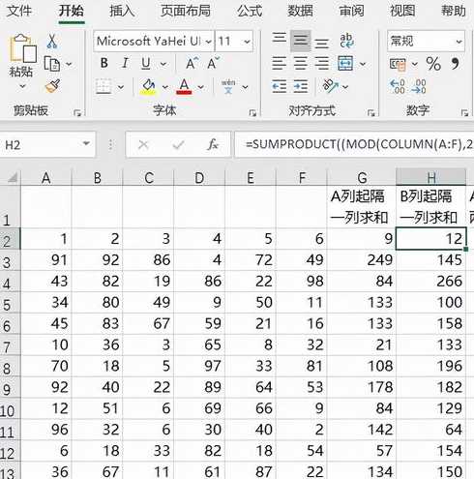Switch to the 视图 tab
474x479 pixels.
pyautogui.click(x=402, y=11)
